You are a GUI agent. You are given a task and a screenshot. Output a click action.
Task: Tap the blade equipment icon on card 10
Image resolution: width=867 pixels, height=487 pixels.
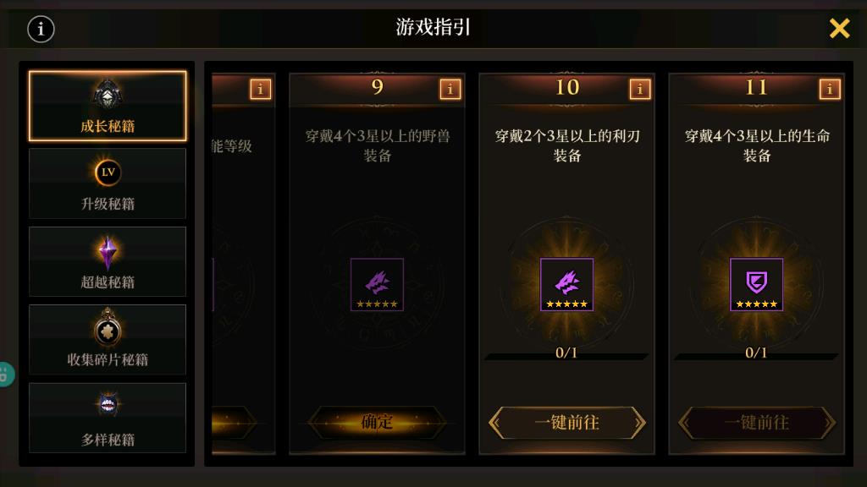click(566, 284)
